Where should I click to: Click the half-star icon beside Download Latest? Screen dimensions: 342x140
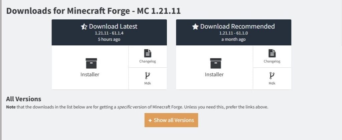coord(84,27)
